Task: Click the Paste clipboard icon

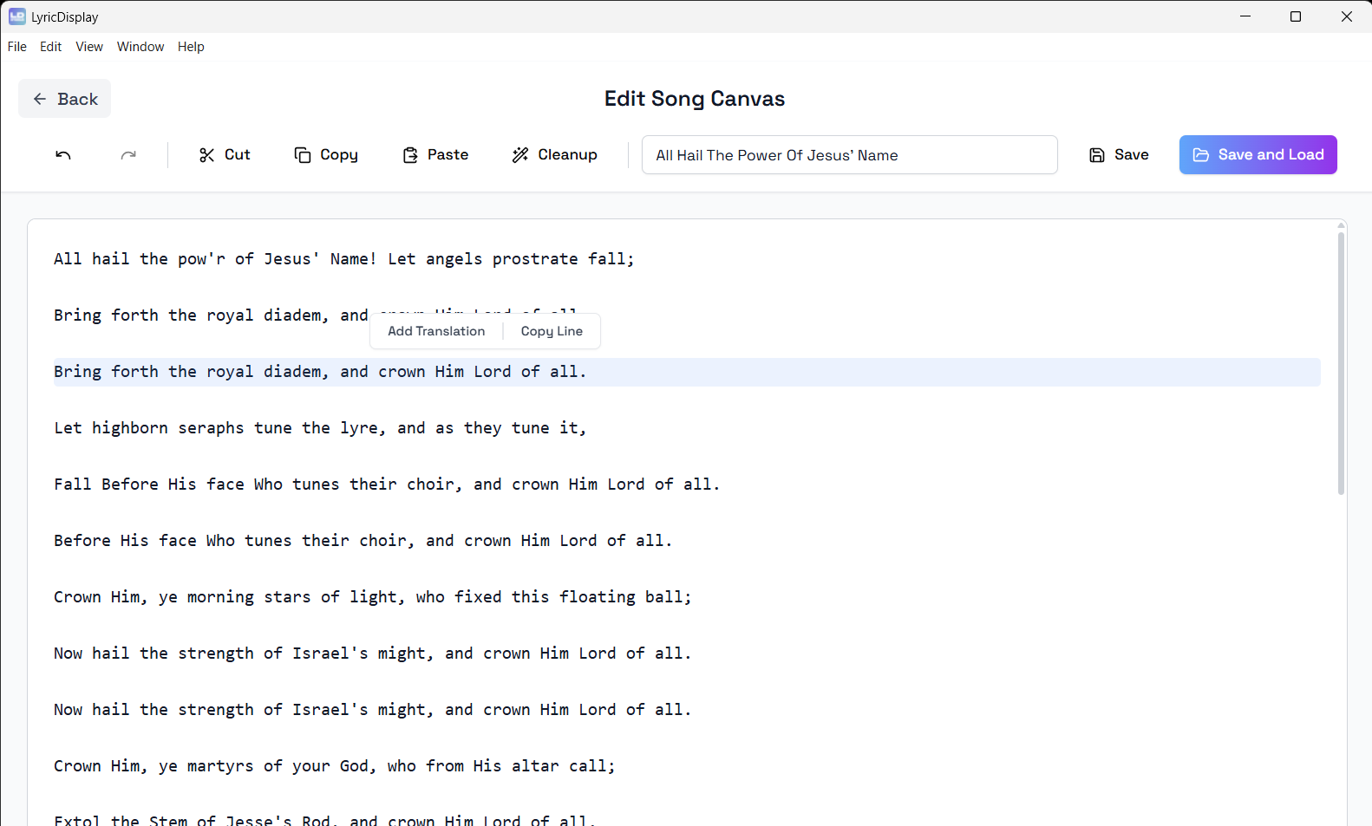Action: 410,155
